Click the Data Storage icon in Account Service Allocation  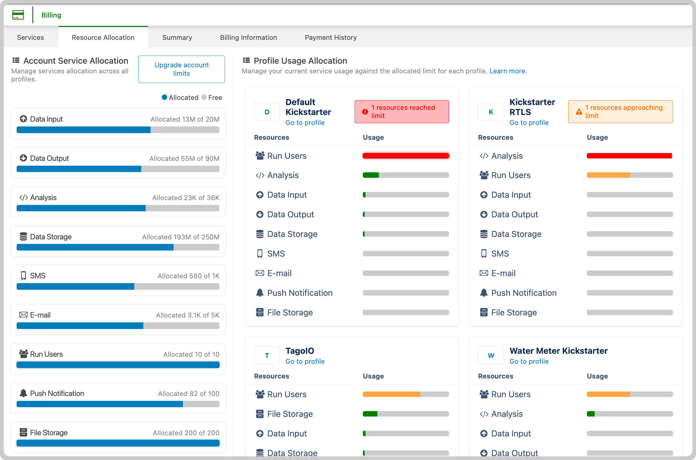(23, 237)
